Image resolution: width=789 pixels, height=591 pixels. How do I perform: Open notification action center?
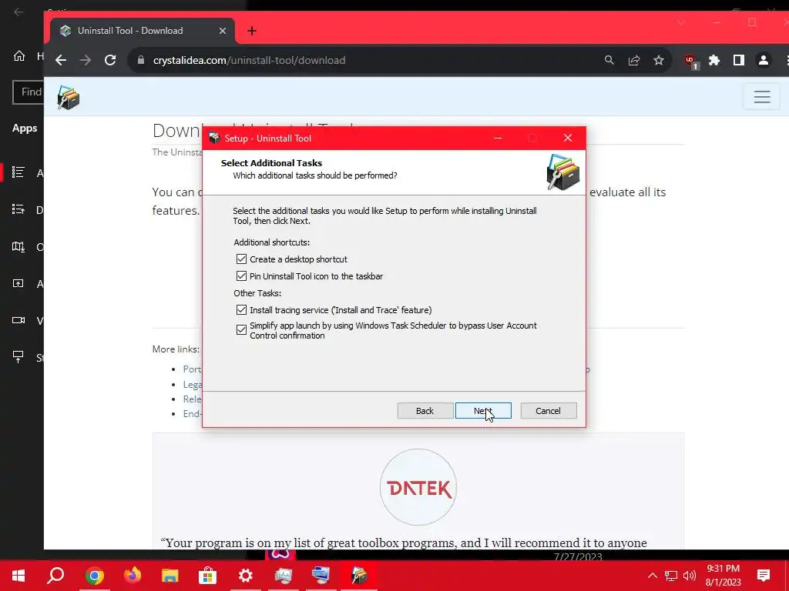pos(764,576)
